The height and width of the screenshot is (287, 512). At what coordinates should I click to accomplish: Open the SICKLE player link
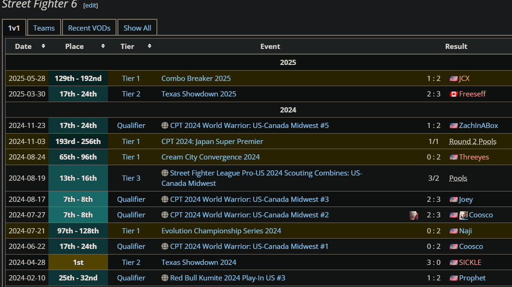point(470,263)
